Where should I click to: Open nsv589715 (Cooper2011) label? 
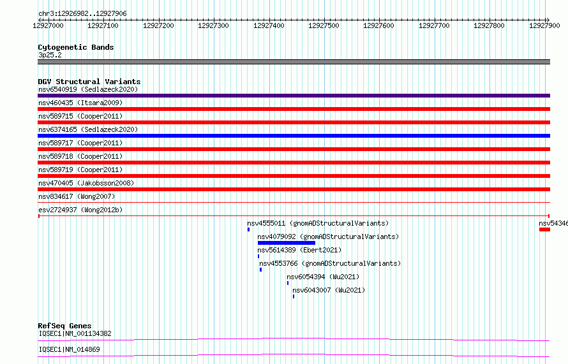click(80, 116)
